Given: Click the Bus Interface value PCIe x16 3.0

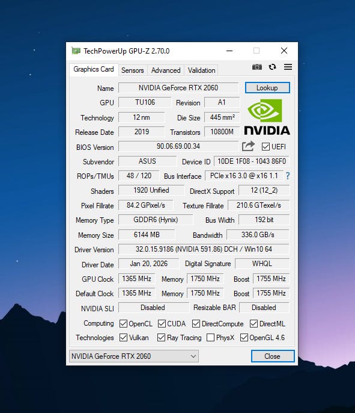Looking at the screenshot, I should tap(244, 176).
